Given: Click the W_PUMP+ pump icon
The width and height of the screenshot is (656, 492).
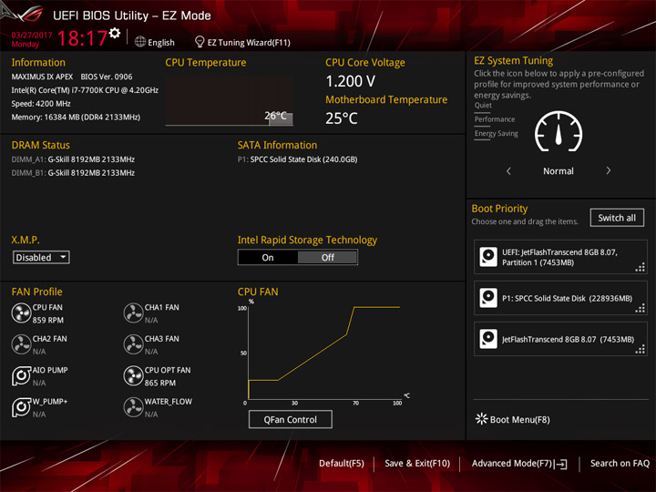Looking at the screenshot, I should coord(21,407).
